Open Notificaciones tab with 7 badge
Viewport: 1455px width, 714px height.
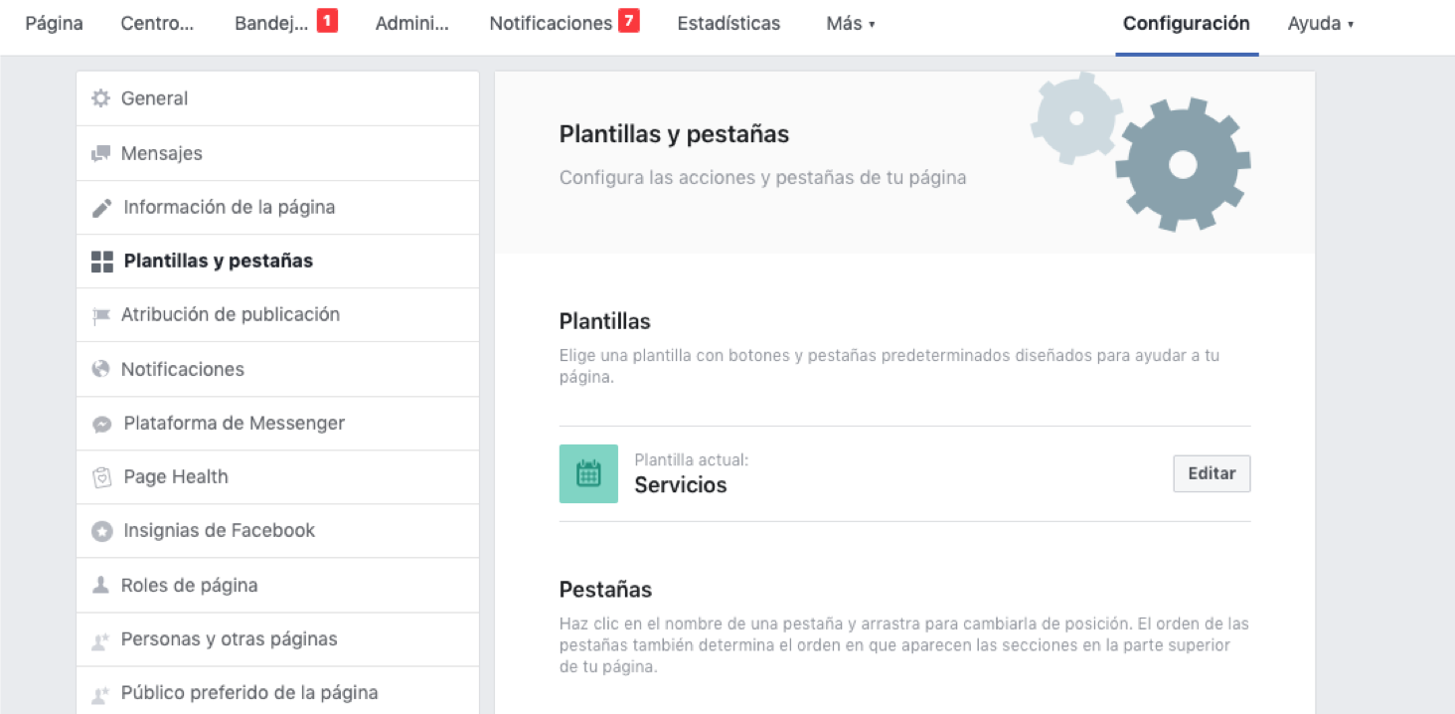[551, 24]
